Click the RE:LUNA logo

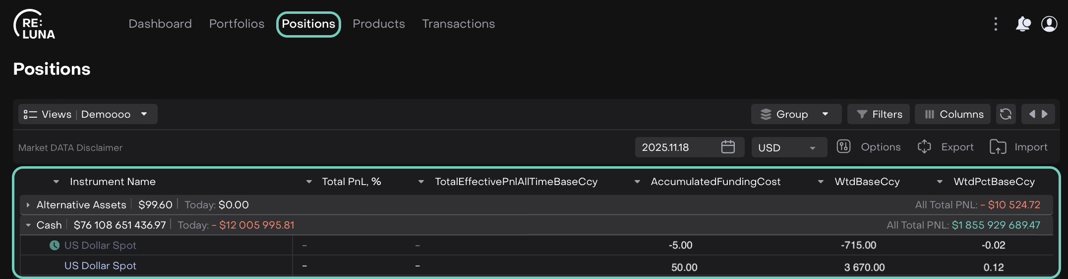pos(34,25)
